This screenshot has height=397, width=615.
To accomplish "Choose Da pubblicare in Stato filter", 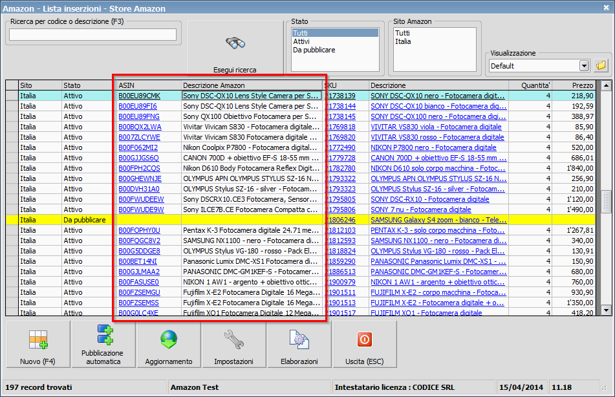I will [314, 50].
